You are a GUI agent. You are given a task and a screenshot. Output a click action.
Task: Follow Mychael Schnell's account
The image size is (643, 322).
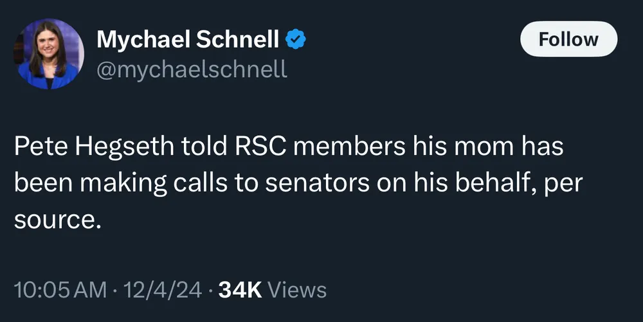pos(568,39)
